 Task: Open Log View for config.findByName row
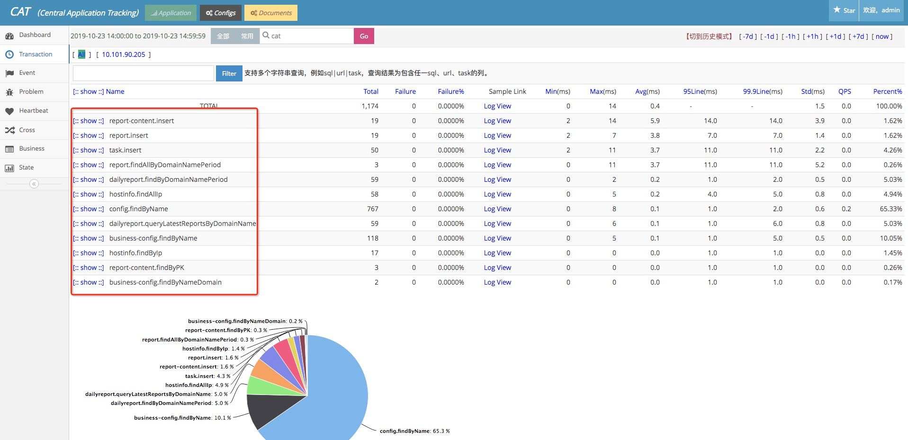(497, 209)
